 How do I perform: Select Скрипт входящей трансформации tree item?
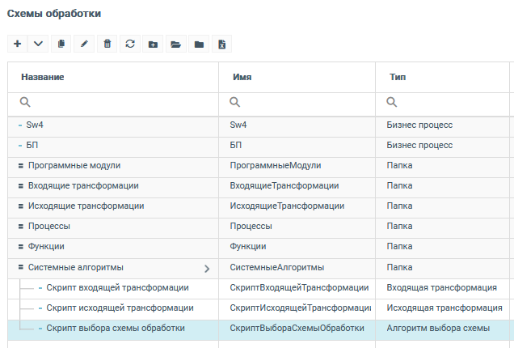coord(117,287)
